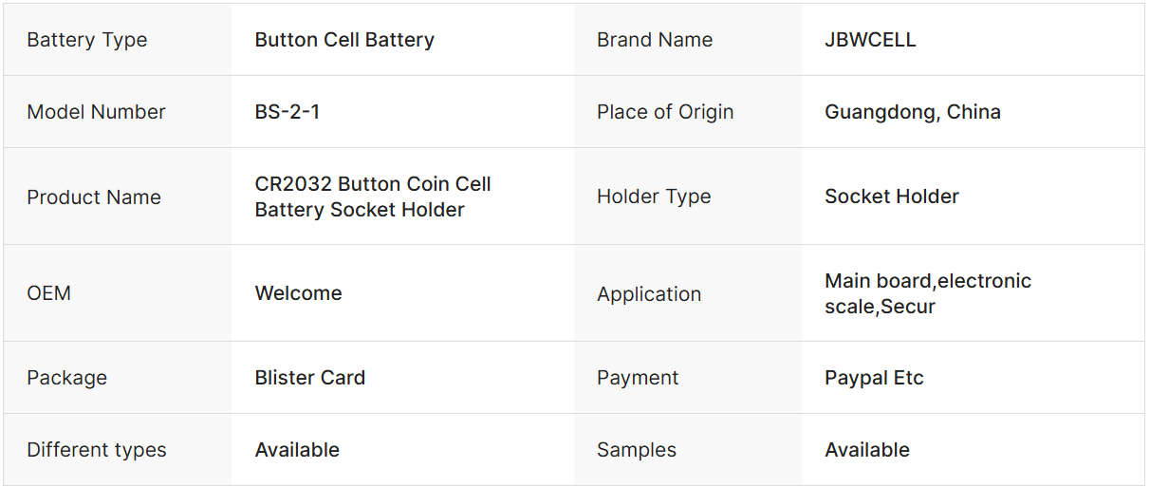
Task: Select the Paypal Etc payment value
Action: pos(874,378)
